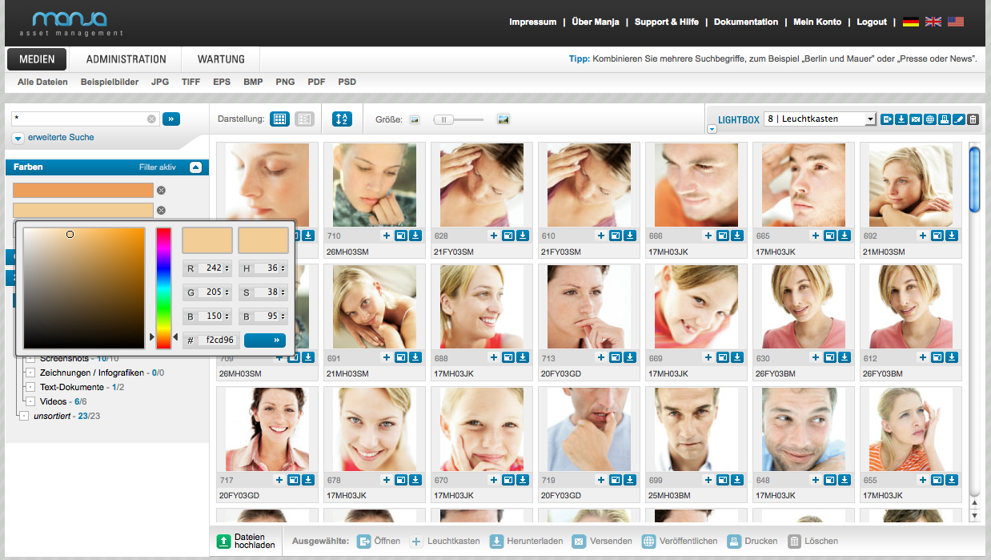The image size is (991, 560).
Task: Switch to German language flag
Action: 910,22
